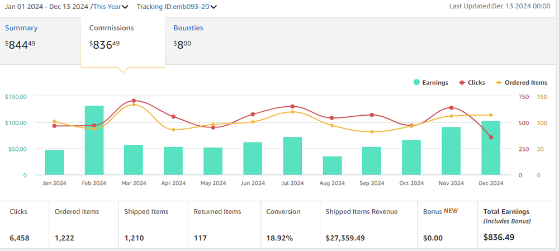Screen dimensions: 559x251
Task: Open the This Year date range dropdown
Action: (111, 7)
